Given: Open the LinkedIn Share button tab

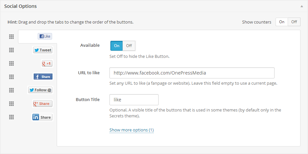Looking at the screenshot, I should (x=42, y=117).
